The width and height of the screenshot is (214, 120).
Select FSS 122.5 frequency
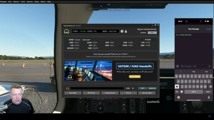[92, 45]
